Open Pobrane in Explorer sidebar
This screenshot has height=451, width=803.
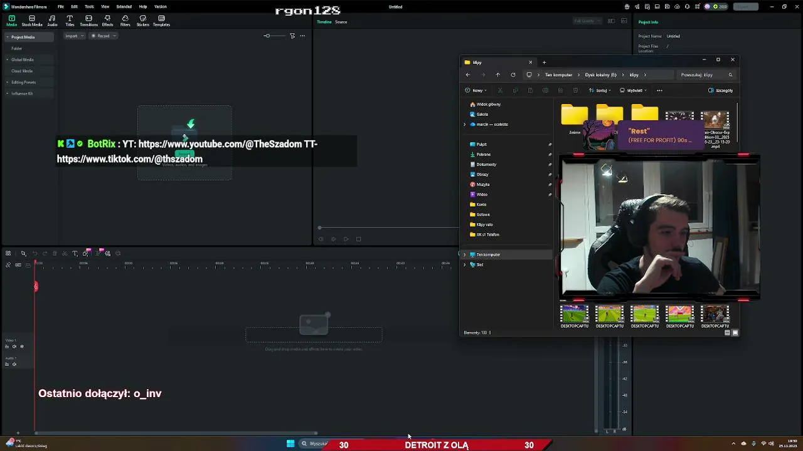pos(483,154)
